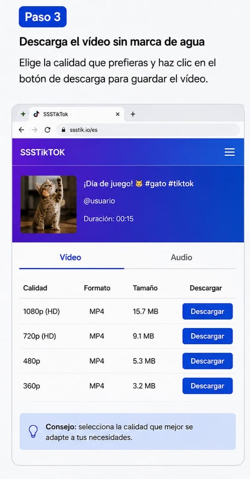This screenshot has height=479, width=250.
Task: Click the @usuario username
Action: point(99,201)
